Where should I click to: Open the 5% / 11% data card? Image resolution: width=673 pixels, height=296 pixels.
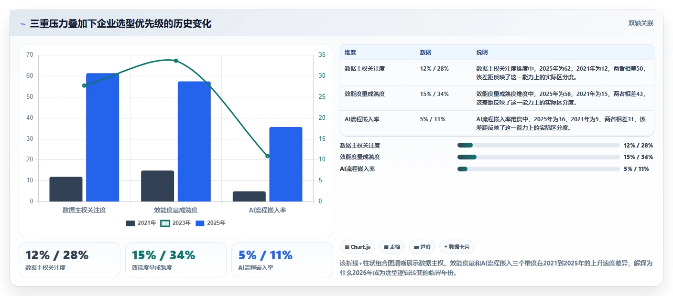tap(282, 260)
